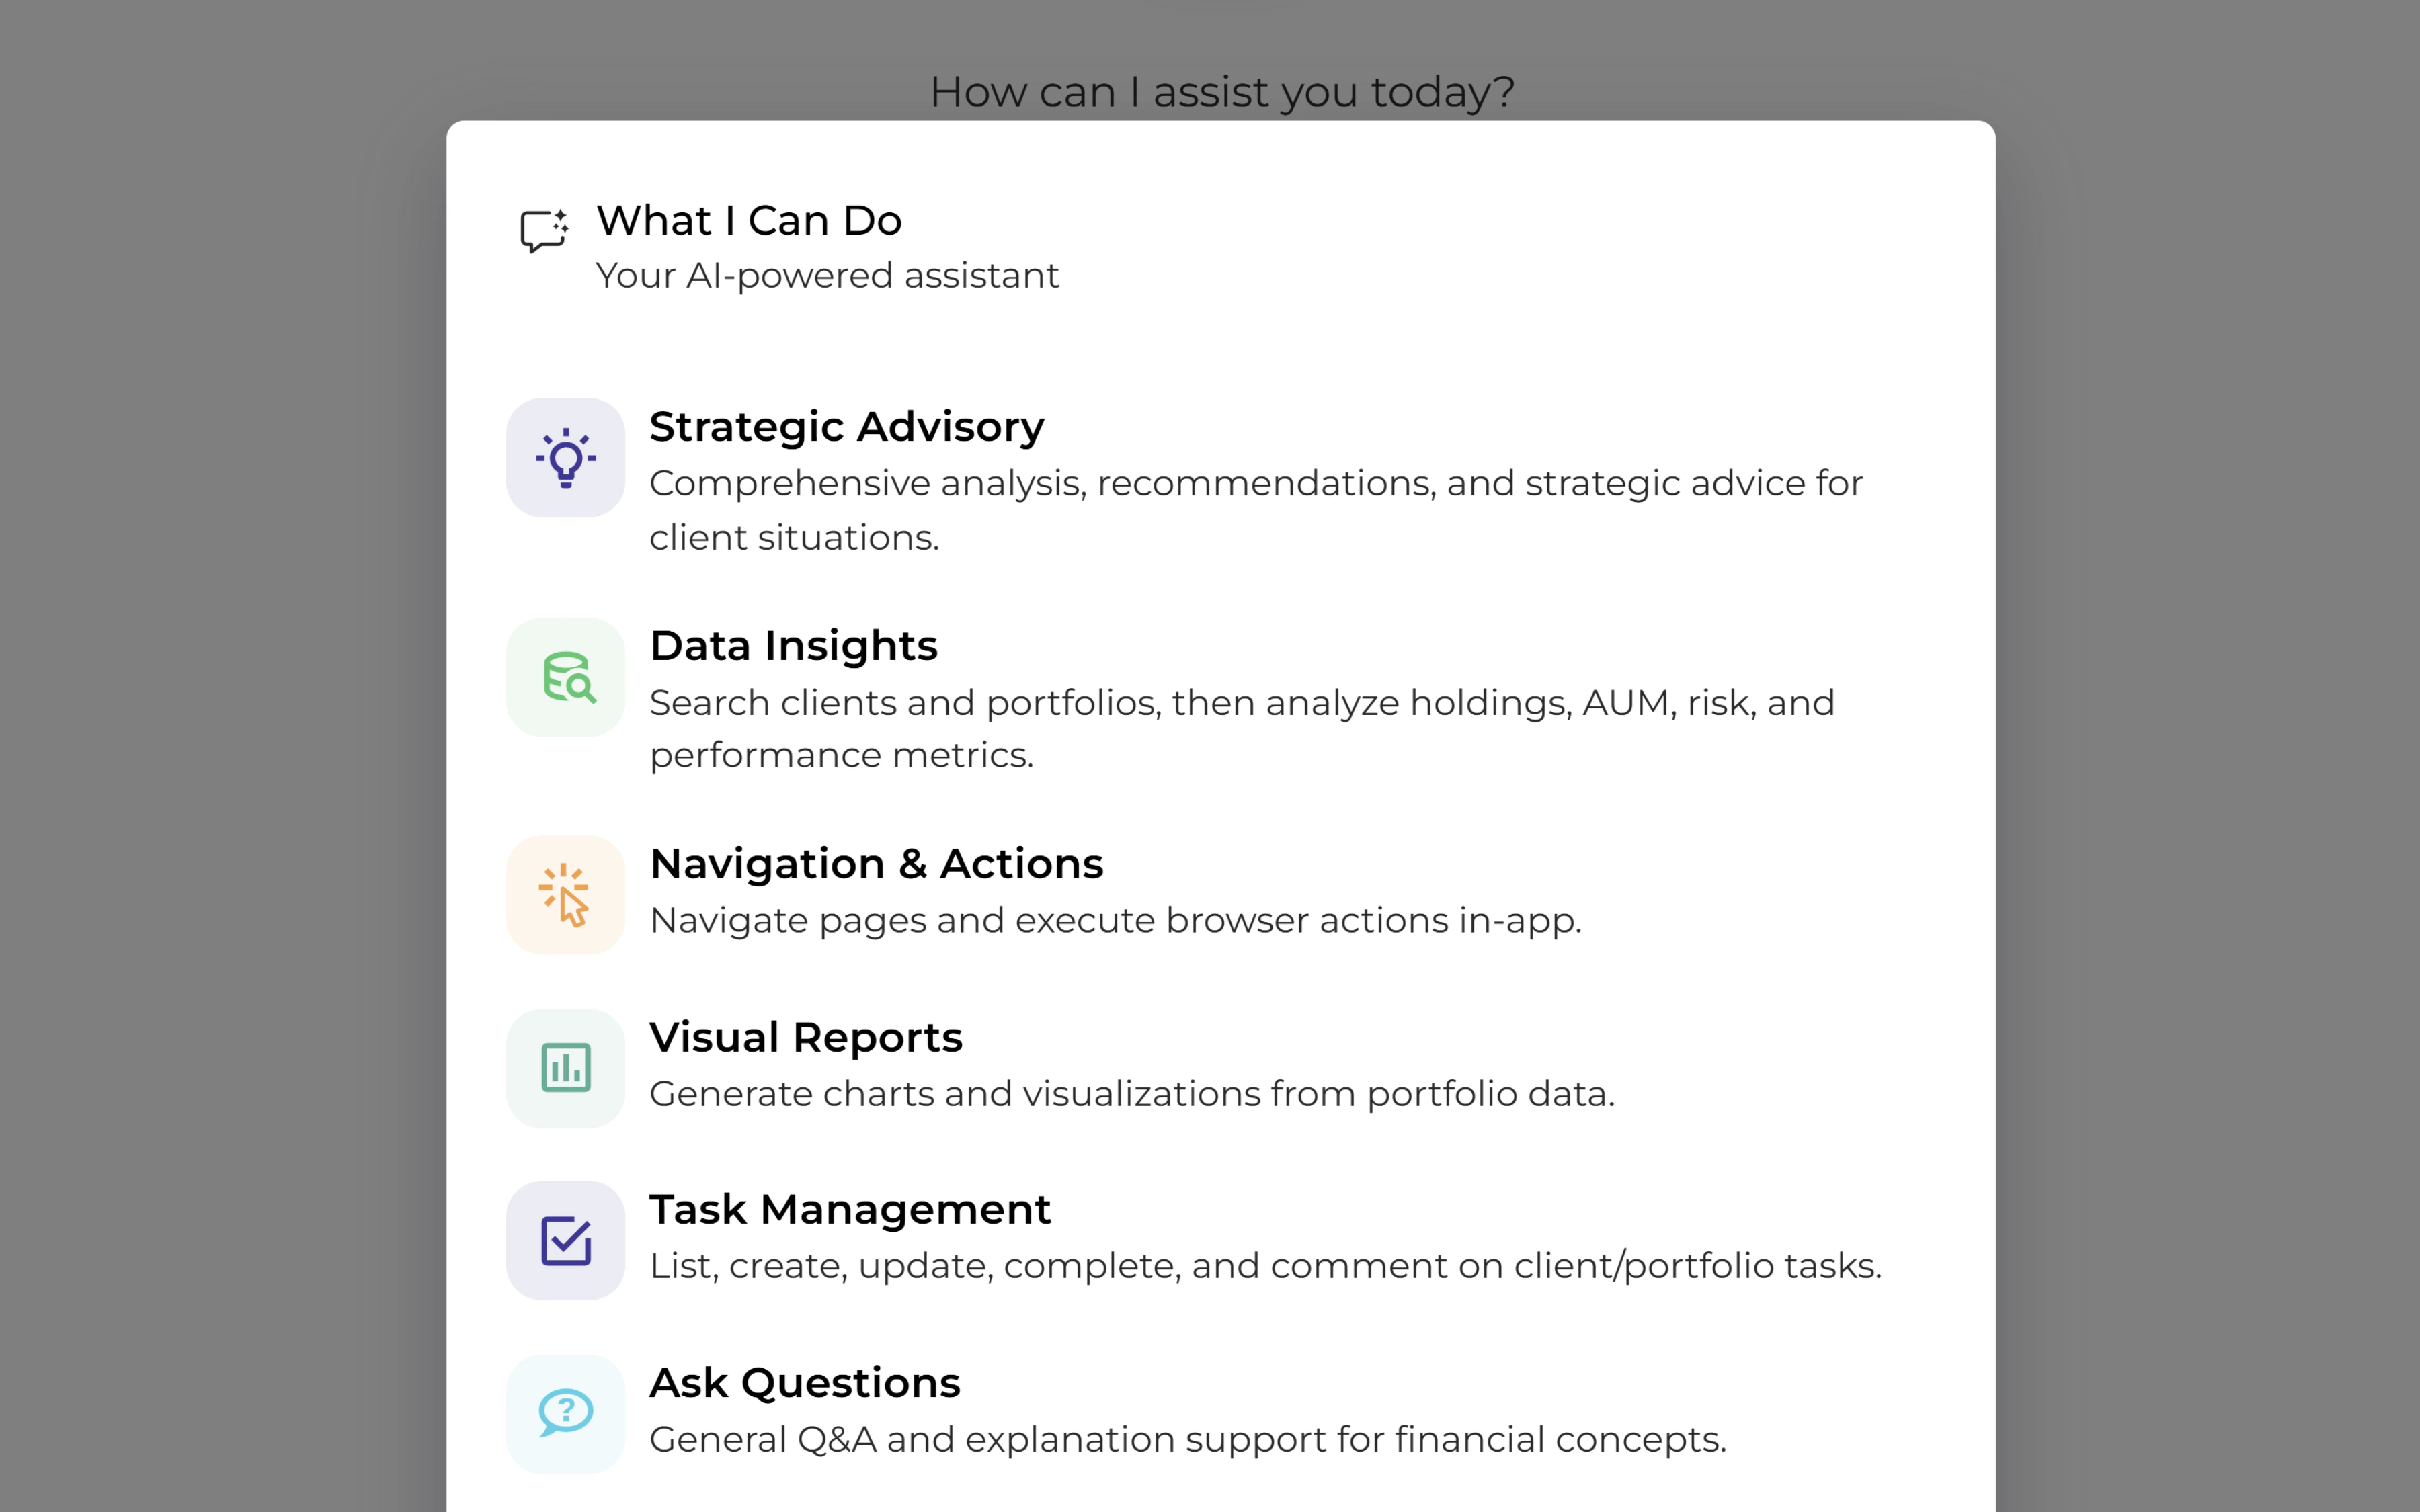The height and width of the screenshot is (1512, 2420).
Task: Select the Task Management option
Action: (x=850, y=1209)
